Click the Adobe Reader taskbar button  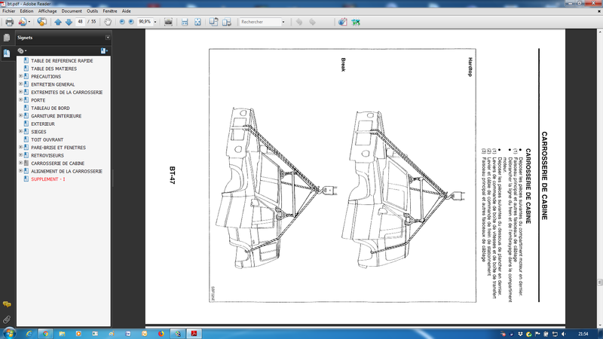(194, 334)
